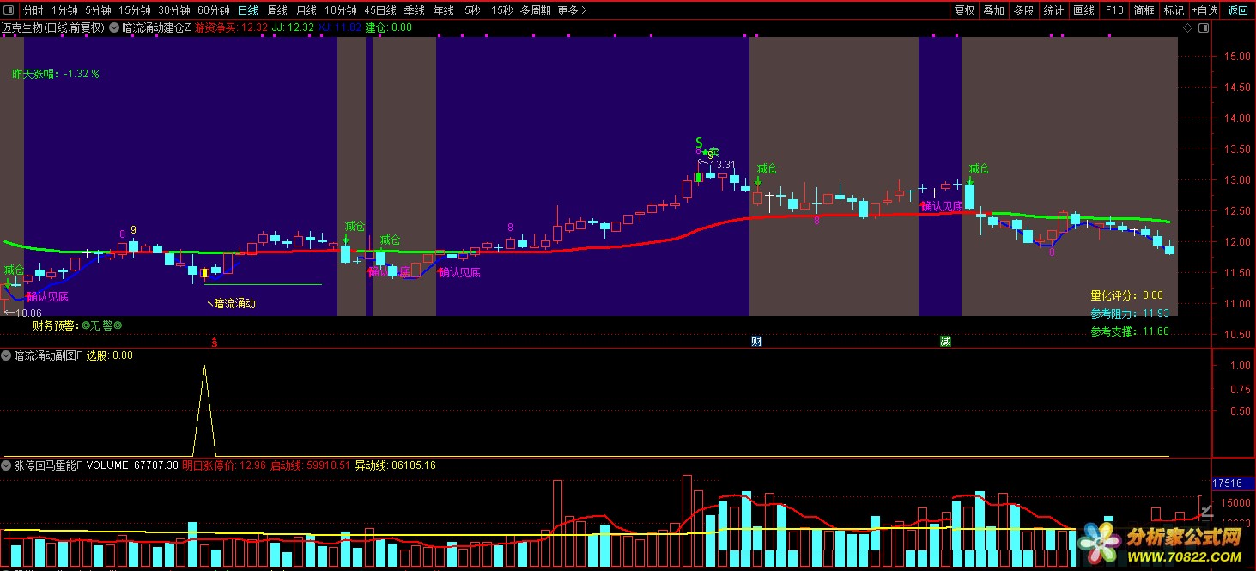This screenshot has width=1256, height=571.
Task: Click the 选股 0.00 readout
Action: pos(109,355)
